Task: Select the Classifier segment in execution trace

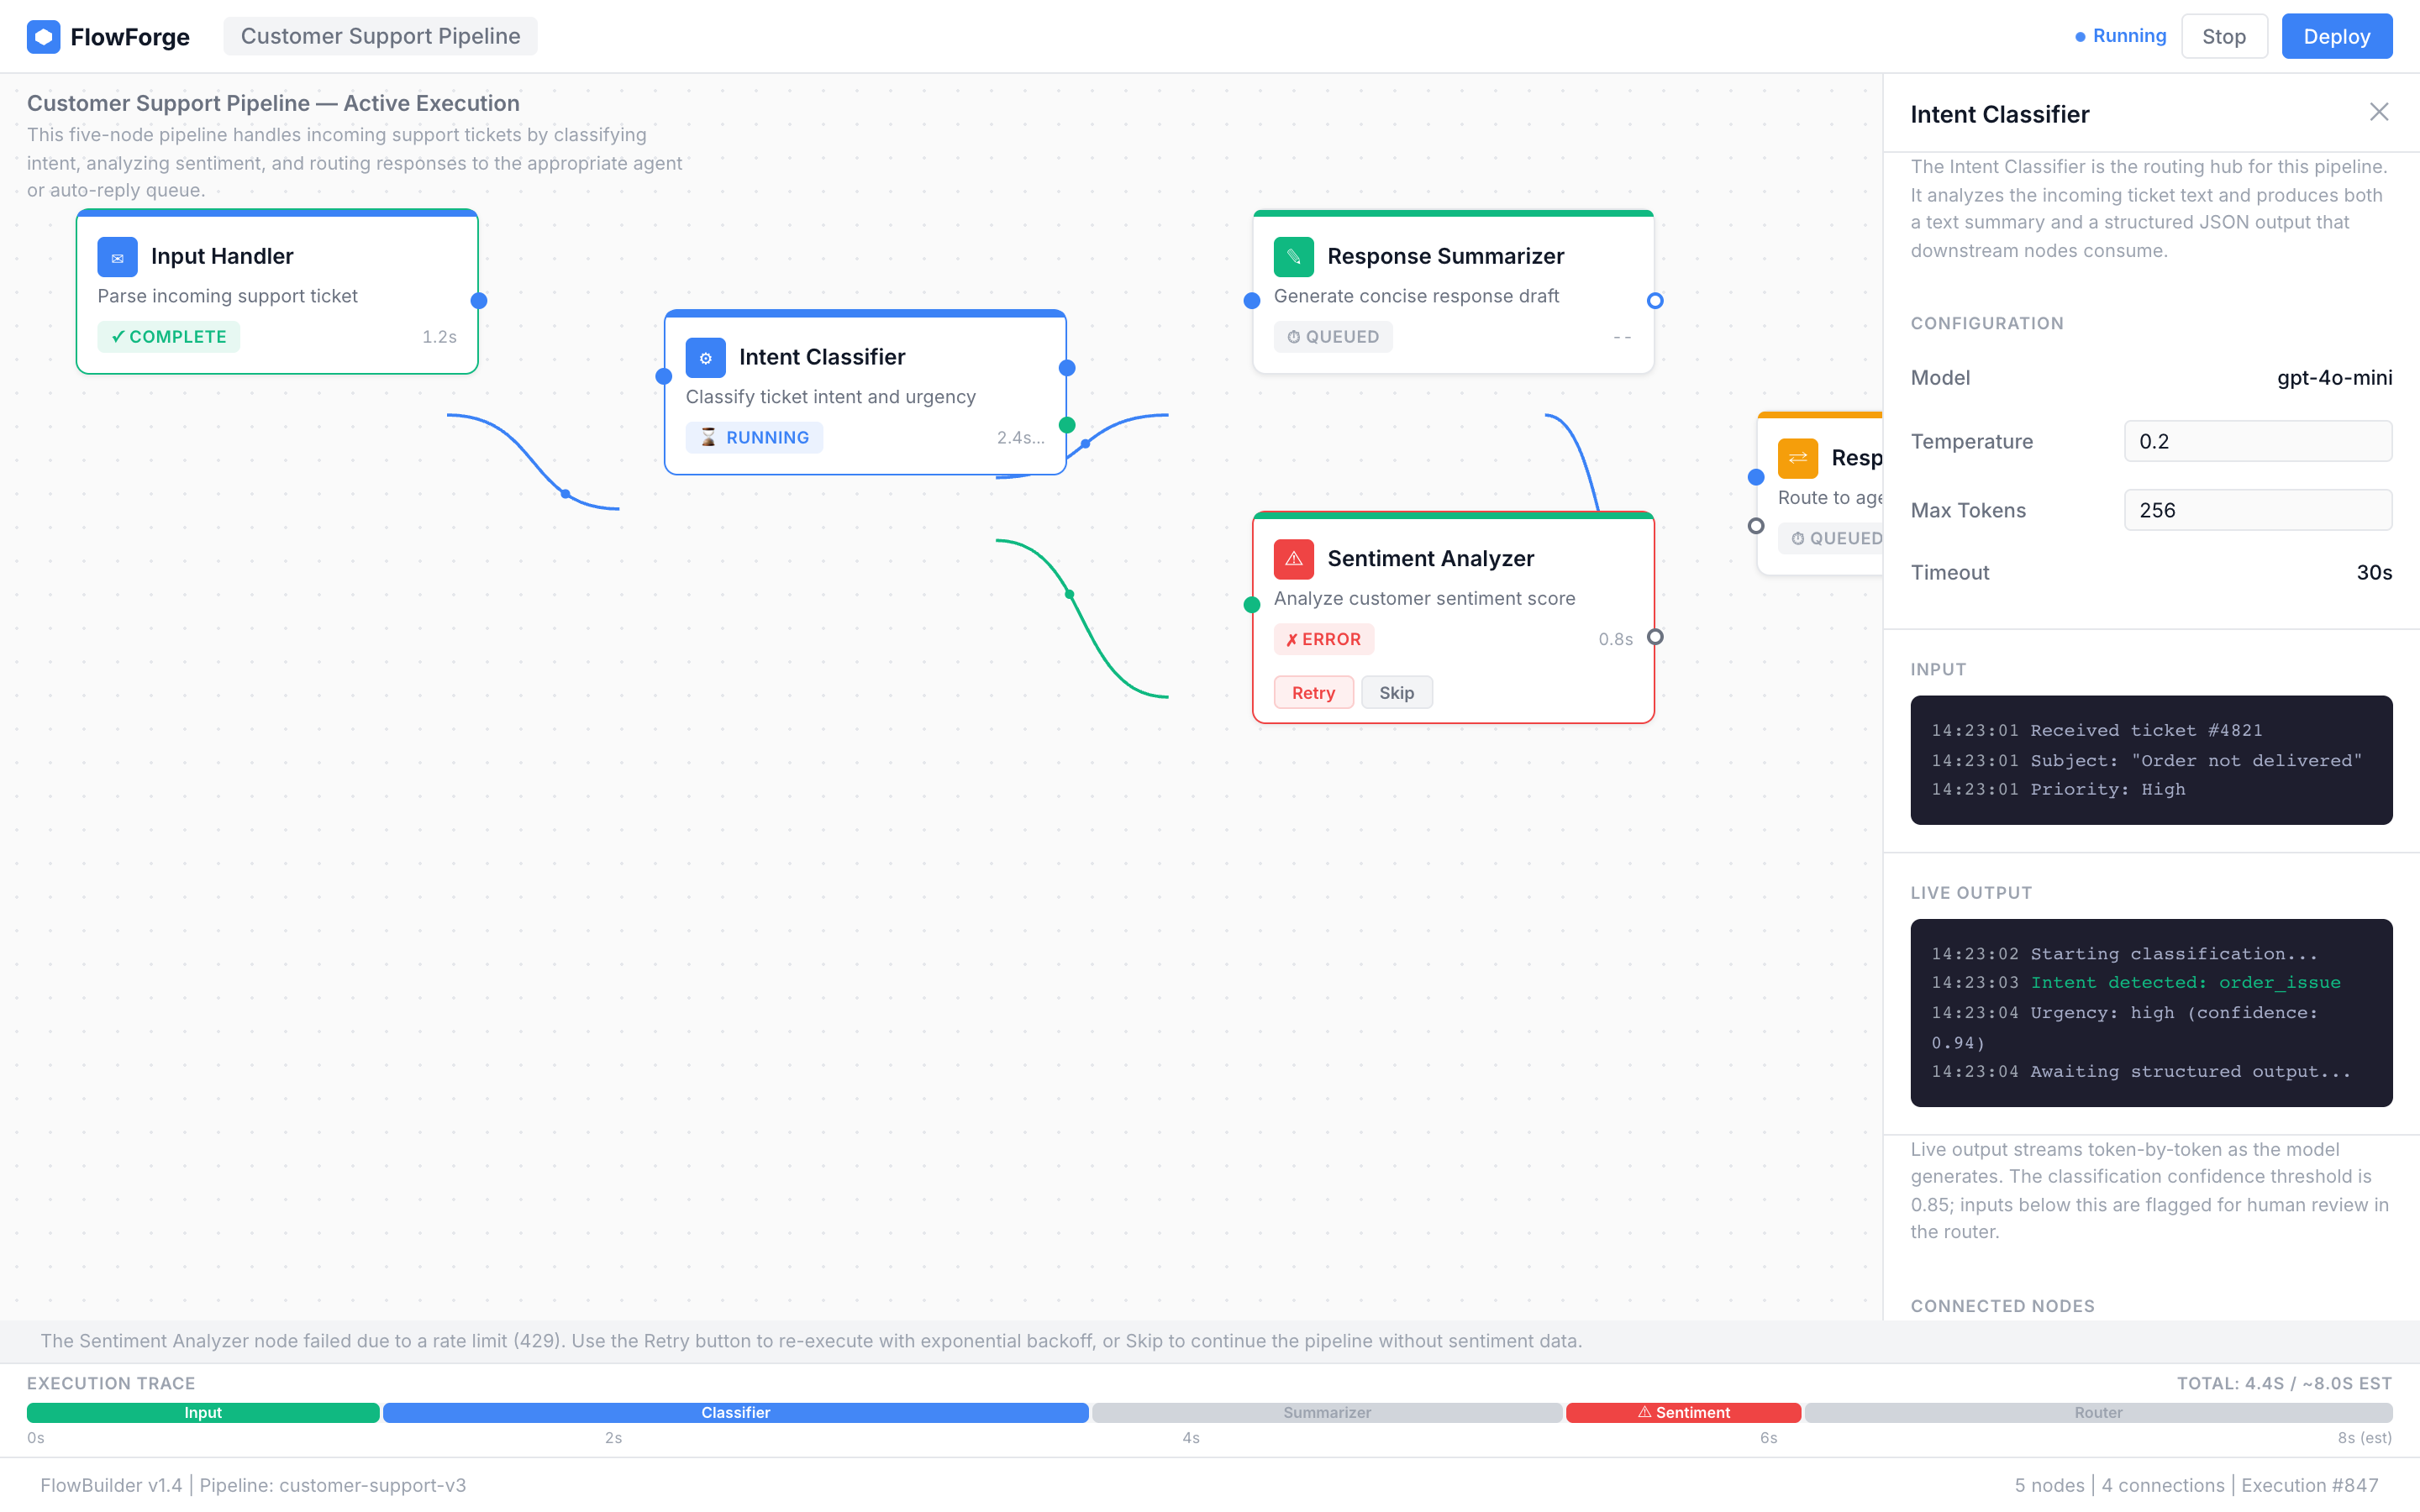Action: pyautogui.click(x=735, y=1413)
